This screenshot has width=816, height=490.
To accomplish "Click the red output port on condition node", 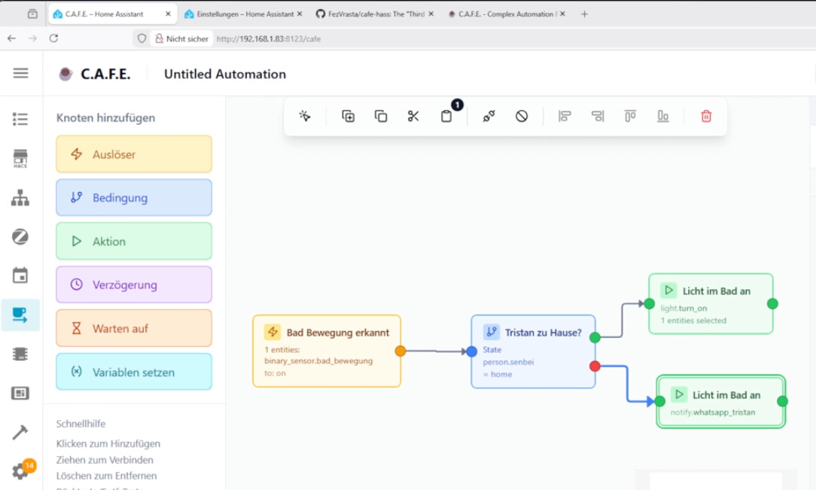I will (x=595, y=366).
